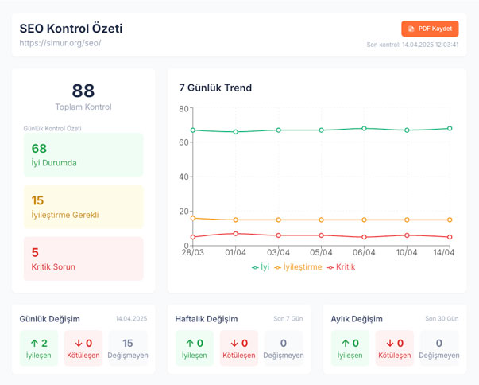This screenshot has width=479, height=385.
Task: Click the orange İyileştirme data point at 28/03
Action: (192, 218)
